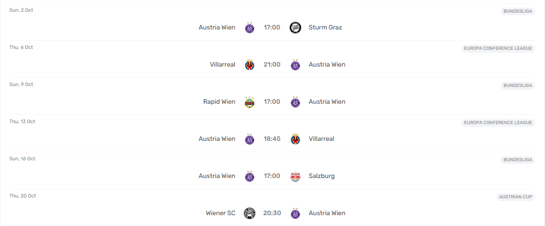This screenshot has height=226, width=545.
Task: Select Bundesliga tag for 16 Oct match
Action: (x=518, y=160)
